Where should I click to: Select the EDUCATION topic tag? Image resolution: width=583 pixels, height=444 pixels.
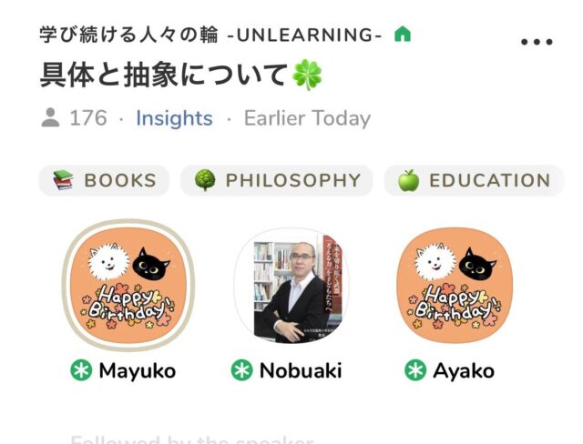click(x=474, y=180)
